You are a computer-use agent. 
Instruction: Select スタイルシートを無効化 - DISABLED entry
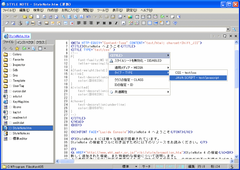[x=139, y=61]
